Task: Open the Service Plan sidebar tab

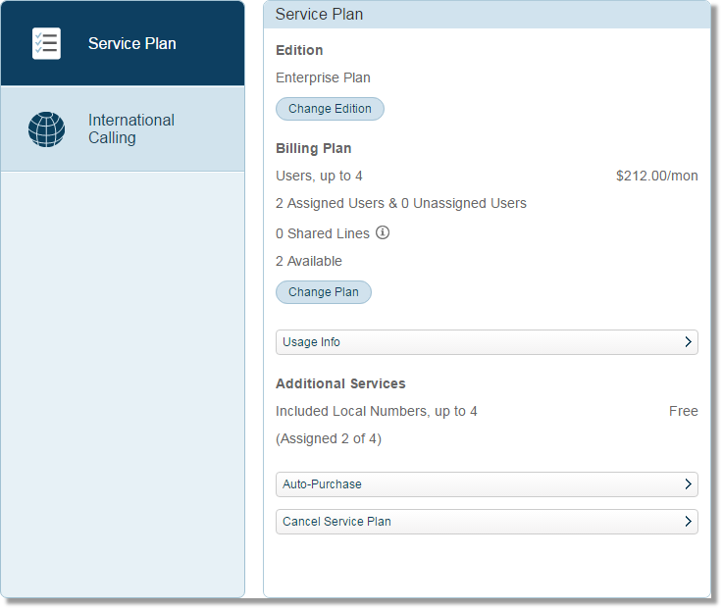Action: (x=123, y=43)
